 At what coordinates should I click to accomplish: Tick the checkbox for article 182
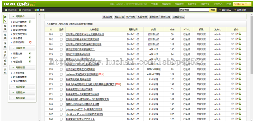[x=61, y=39]
